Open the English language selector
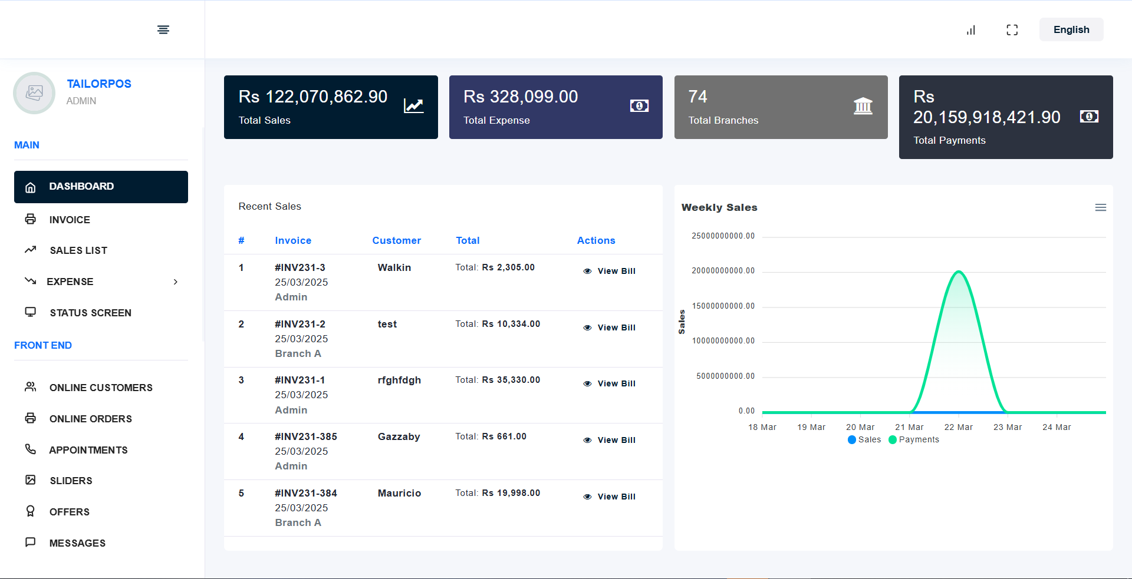The image size is (1132, 579). tap(1071, 30)
